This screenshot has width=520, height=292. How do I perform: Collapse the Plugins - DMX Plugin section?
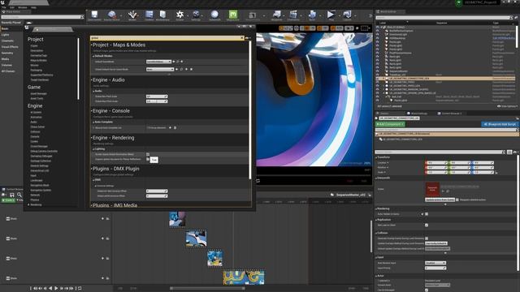(92, 169)
